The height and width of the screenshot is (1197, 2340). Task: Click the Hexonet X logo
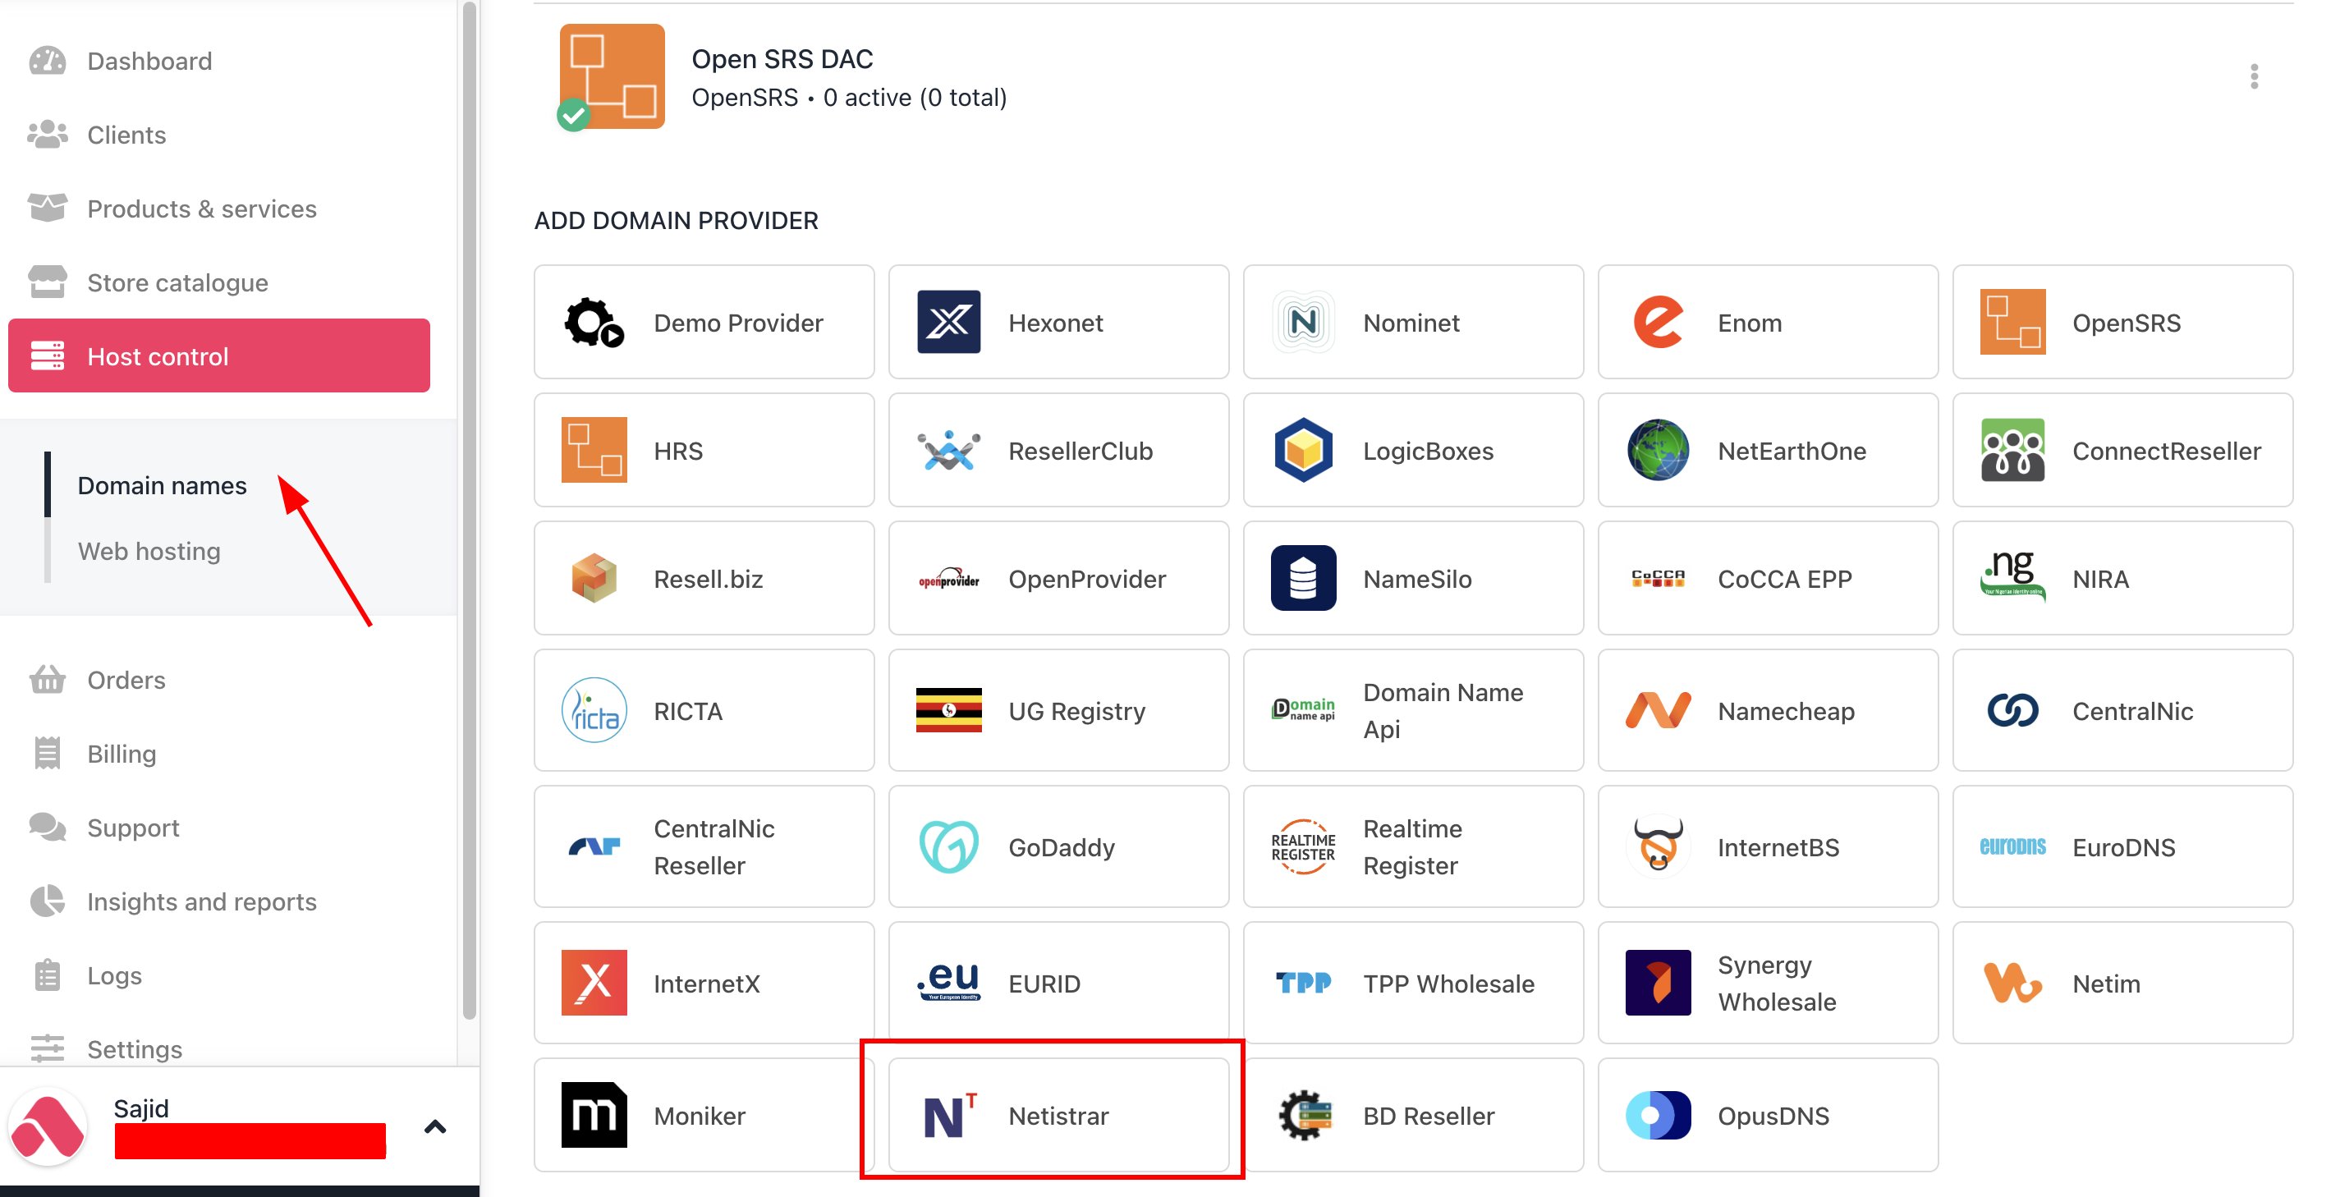(948, 323)
